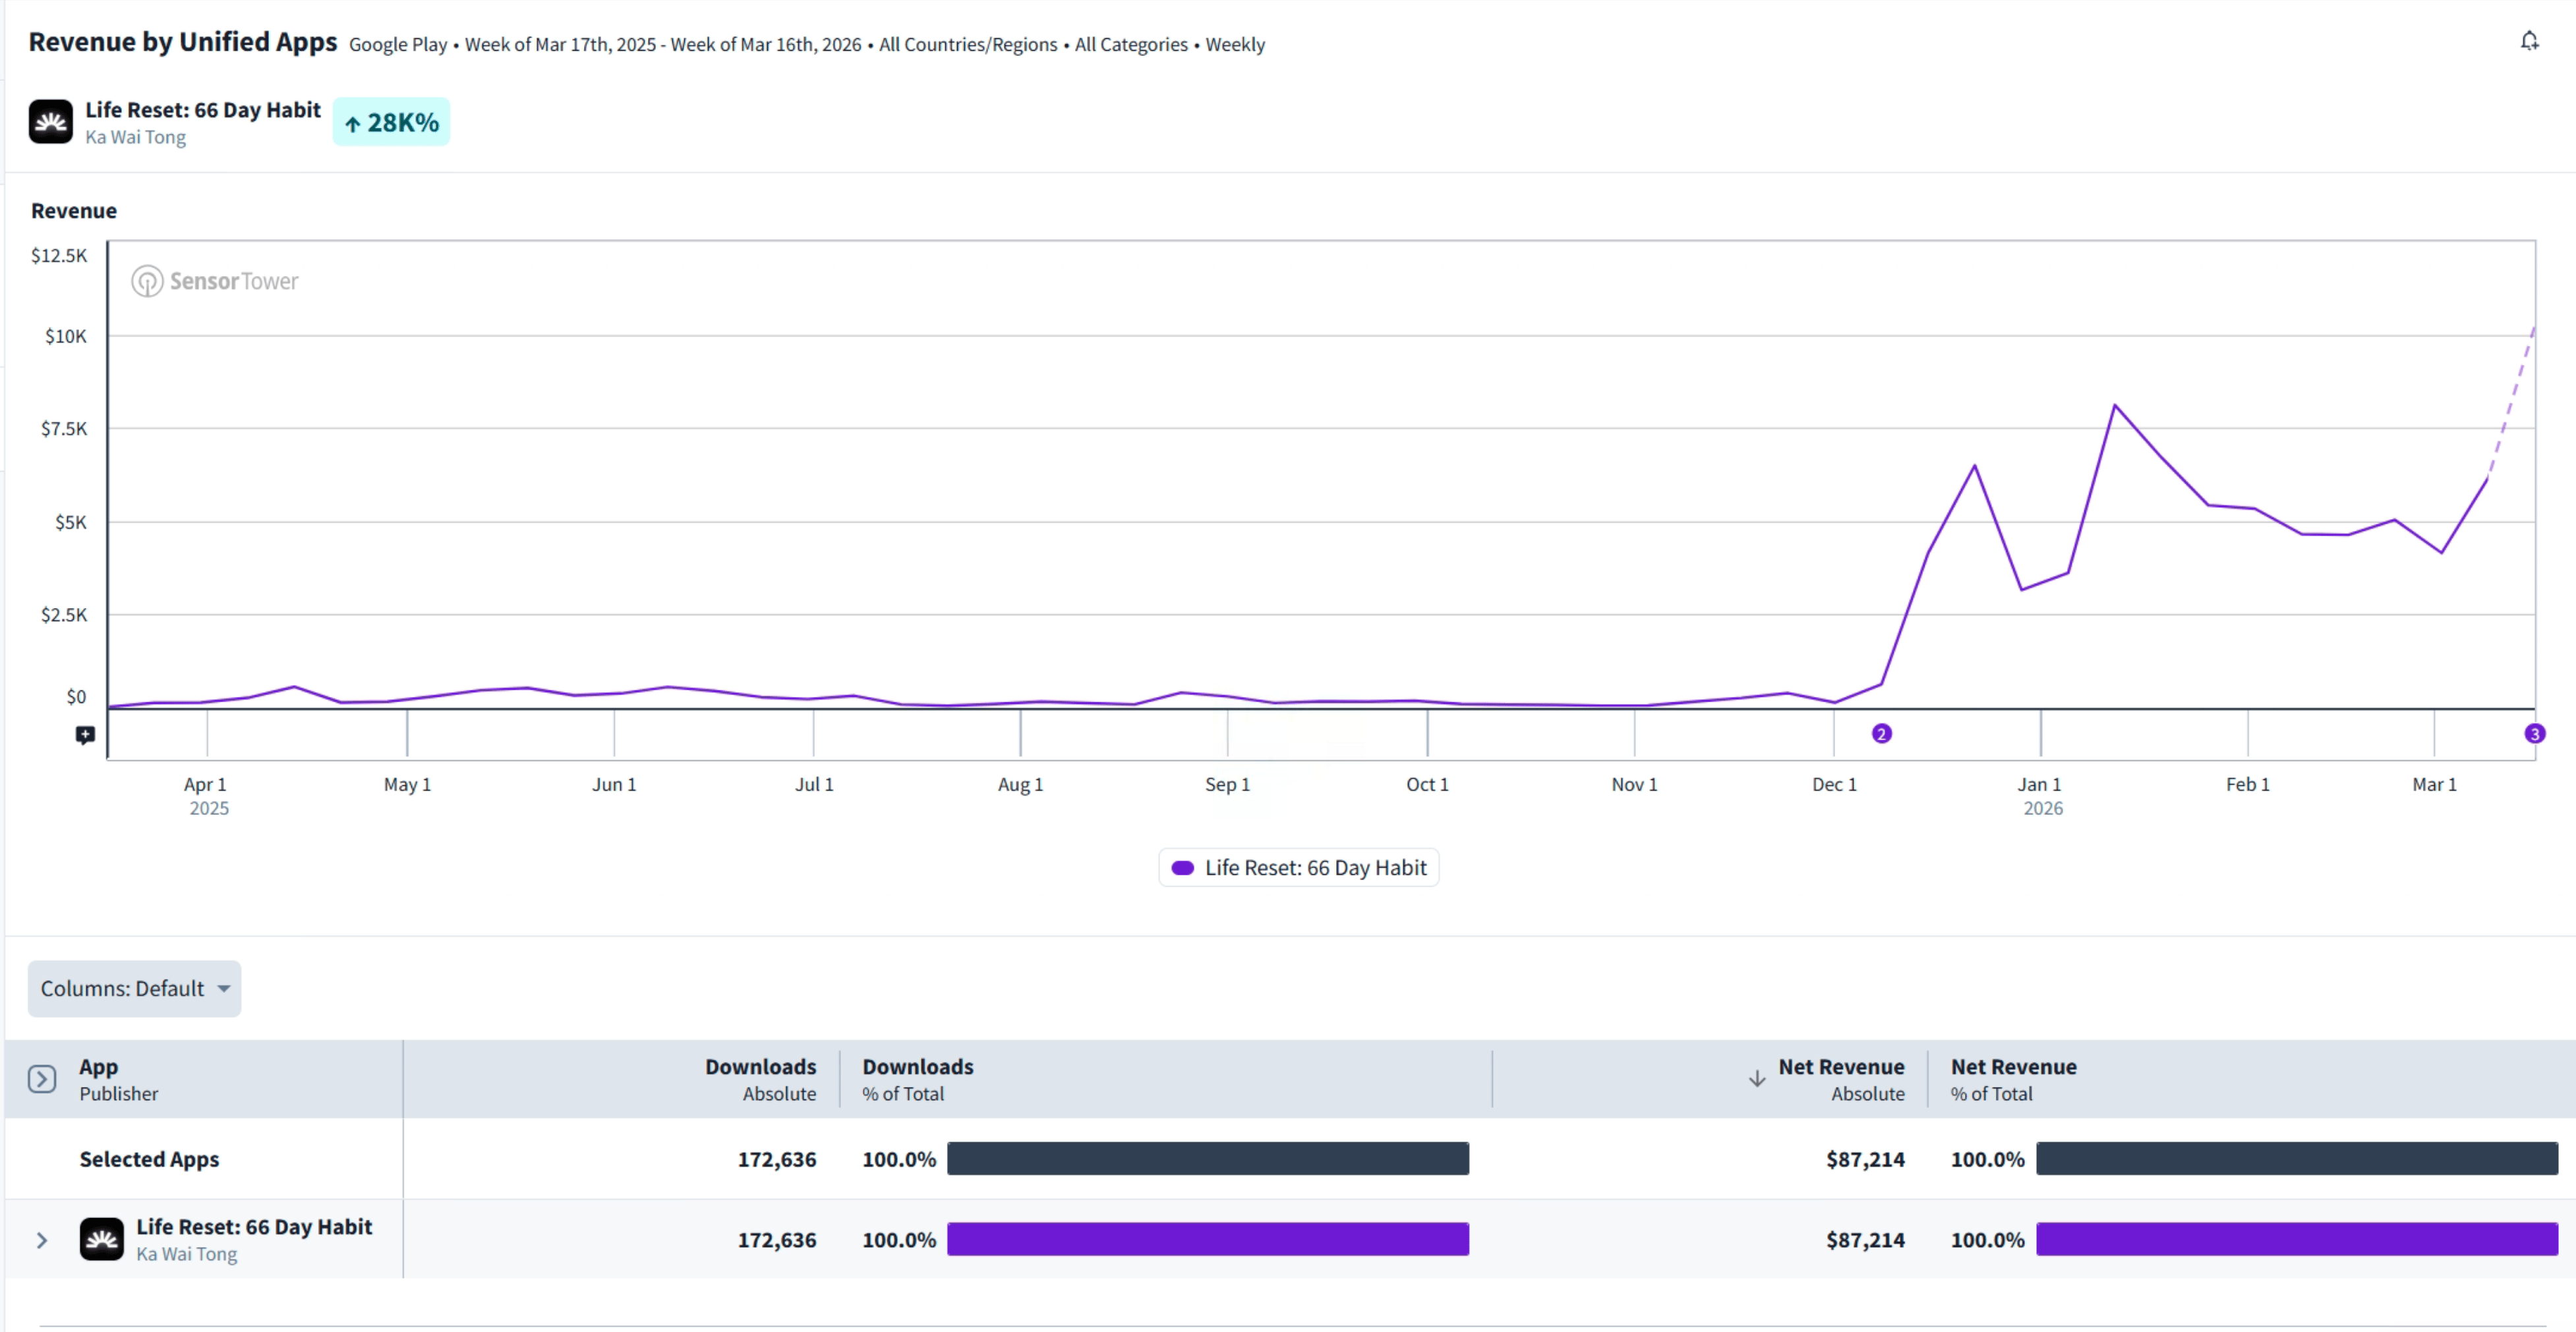Expand the App column panel arrow
This screenshot has width=2576, height=1332.
(x=42, y=1079)
